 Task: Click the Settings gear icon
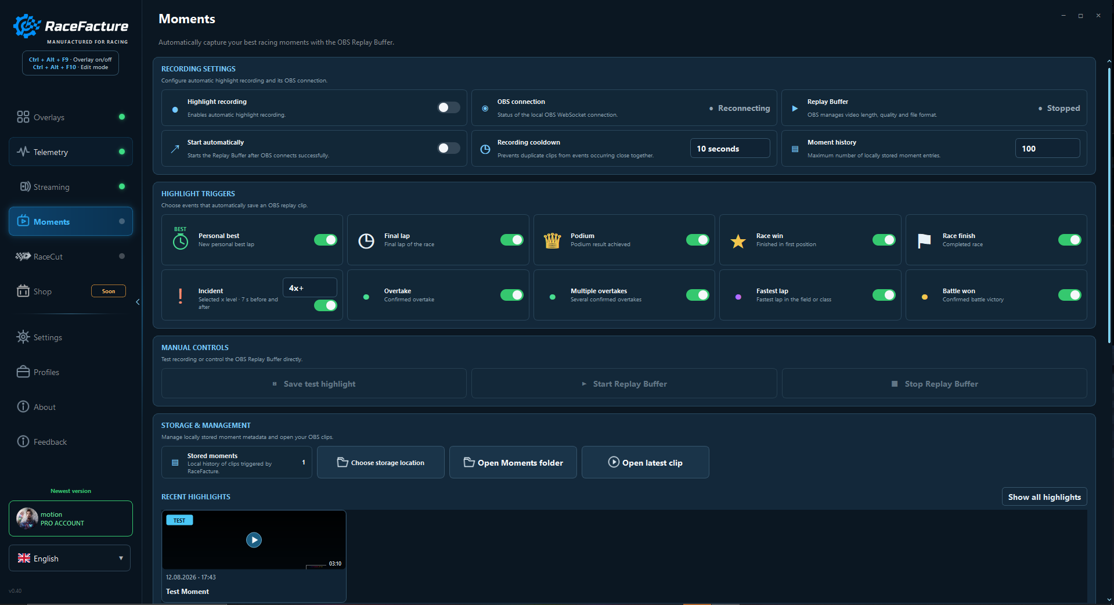(23, 337)
